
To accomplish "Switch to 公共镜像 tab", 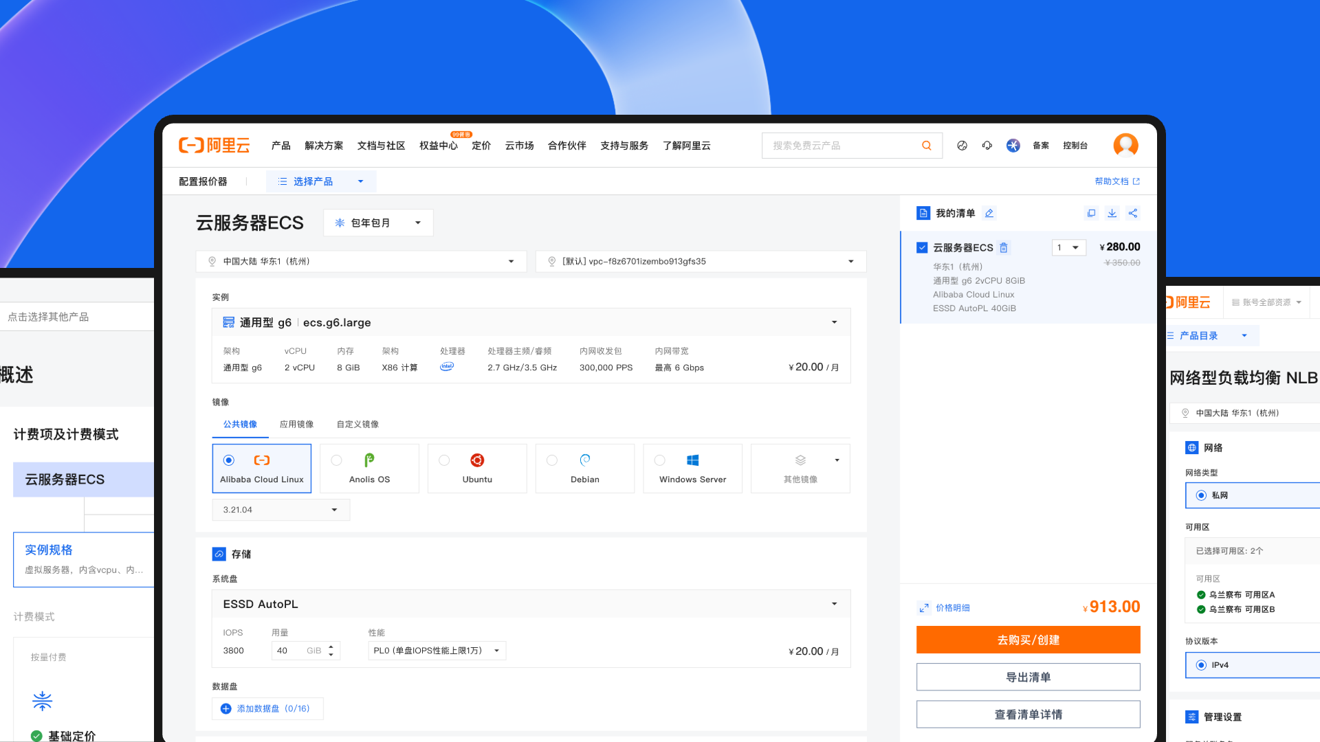I will (x=240, y=425).
